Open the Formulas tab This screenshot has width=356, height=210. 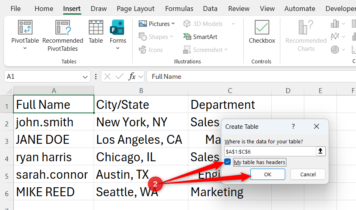[x=179, y=9]
